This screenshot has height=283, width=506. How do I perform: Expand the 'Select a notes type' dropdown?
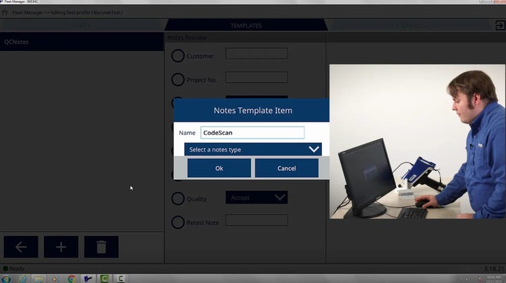pyautogui.click(x=253, y=150)
